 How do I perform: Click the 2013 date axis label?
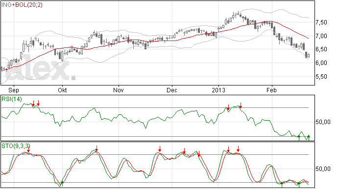[x=218, y=90]
